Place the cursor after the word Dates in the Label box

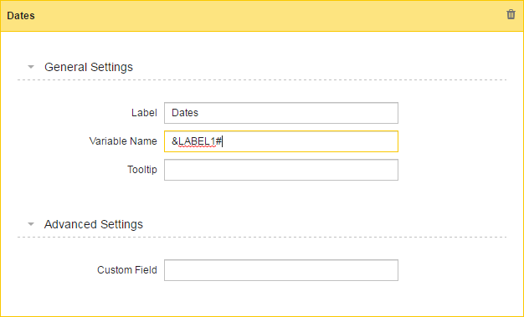pos(199,113)
